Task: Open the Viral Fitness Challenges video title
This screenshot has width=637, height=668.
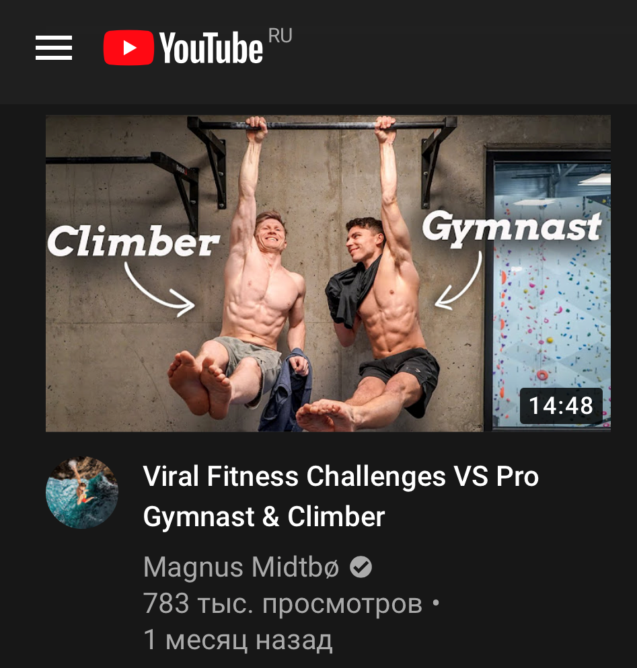Action: click(340, 497)
